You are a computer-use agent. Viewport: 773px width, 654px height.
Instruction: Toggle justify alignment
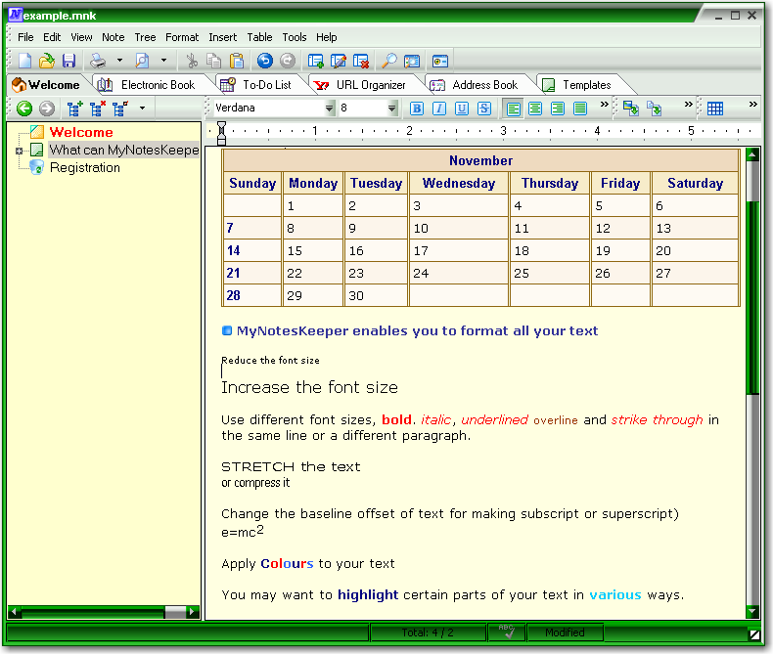[581, 109]
